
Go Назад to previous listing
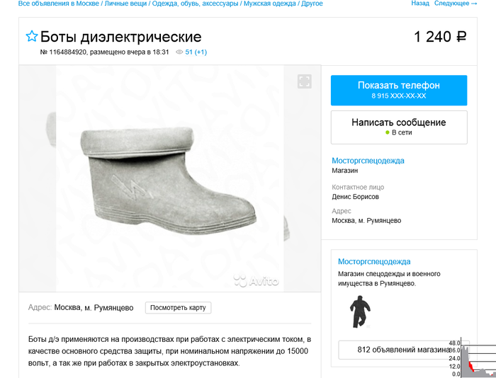point(420,4)
